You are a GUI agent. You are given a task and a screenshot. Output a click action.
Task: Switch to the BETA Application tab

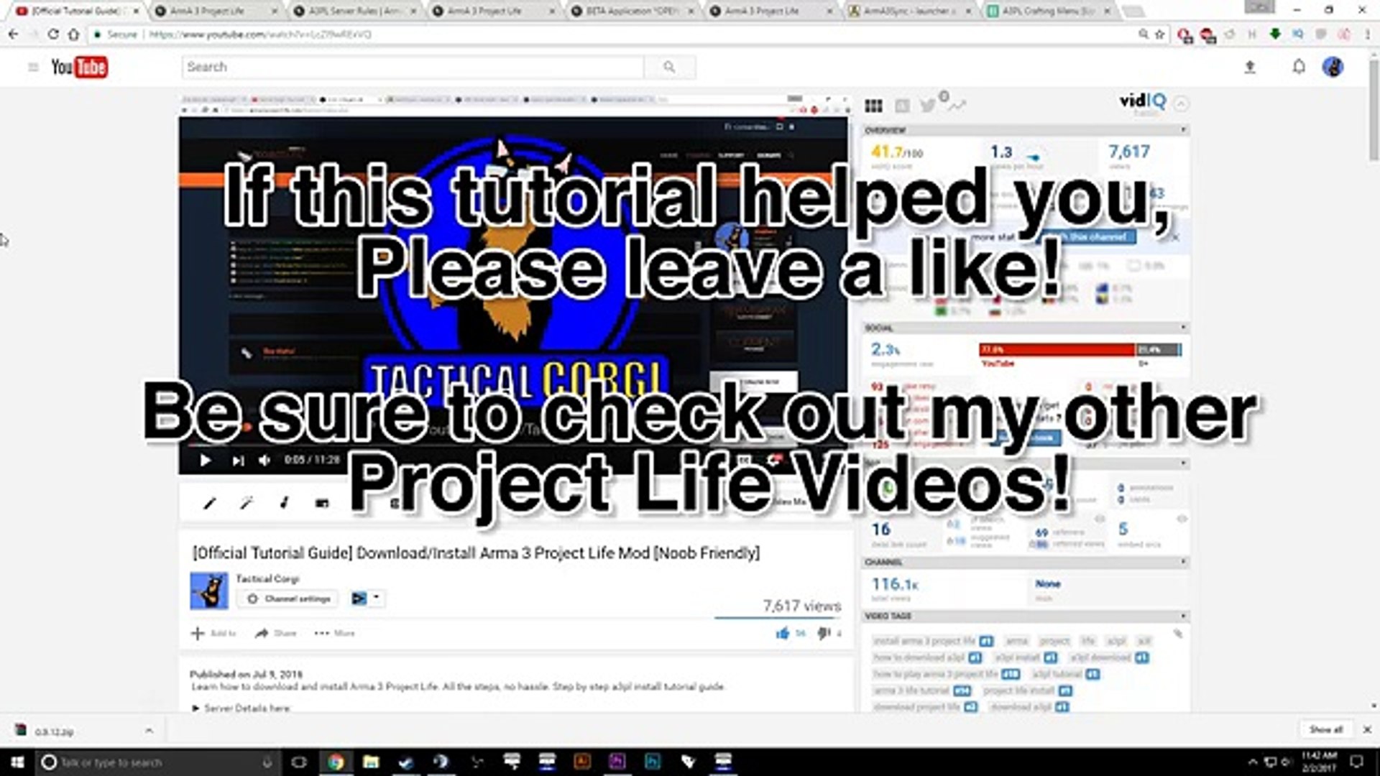pyautogui.click(x=632, y=11)
